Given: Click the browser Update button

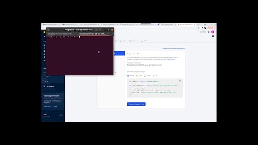Looking at the screenshot, I should coord(211,28).
